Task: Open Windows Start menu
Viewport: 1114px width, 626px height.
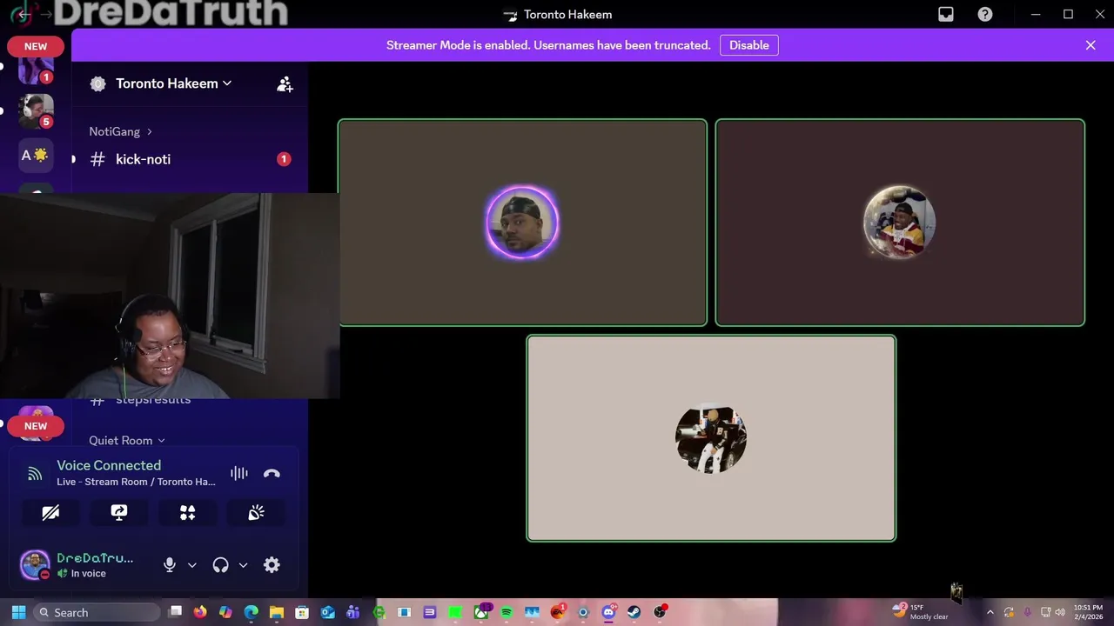Action: coord(18,612)
